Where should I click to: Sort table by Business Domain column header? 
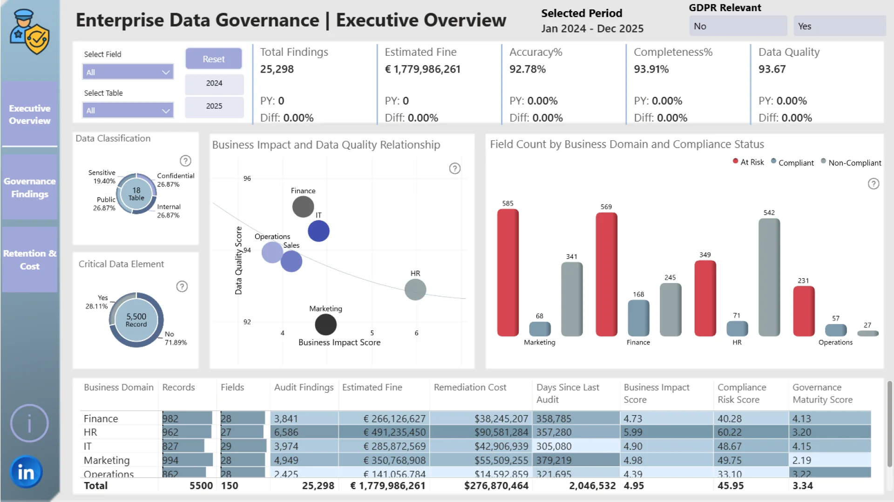(118, 387)
